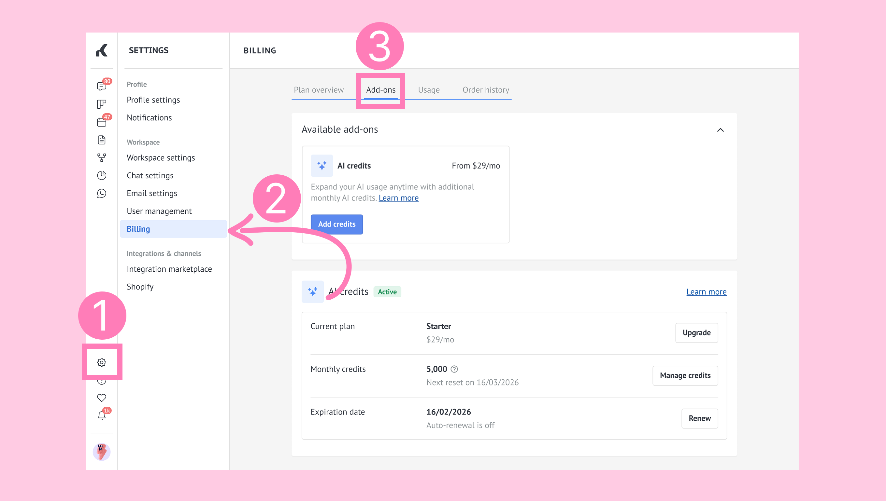This screenshot has width=886, height=501.
Task: Open the WhatsApp icon in sidebar
Action: pos(102,193)
